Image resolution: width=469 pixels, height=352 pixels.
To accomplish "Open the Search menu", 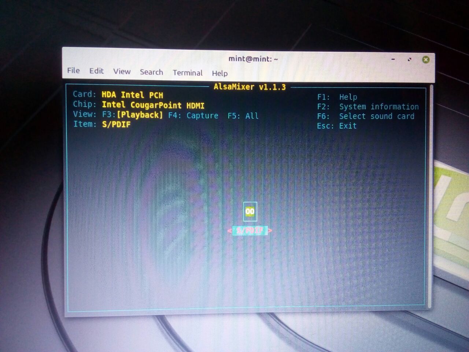I will (x=151, y=72).
